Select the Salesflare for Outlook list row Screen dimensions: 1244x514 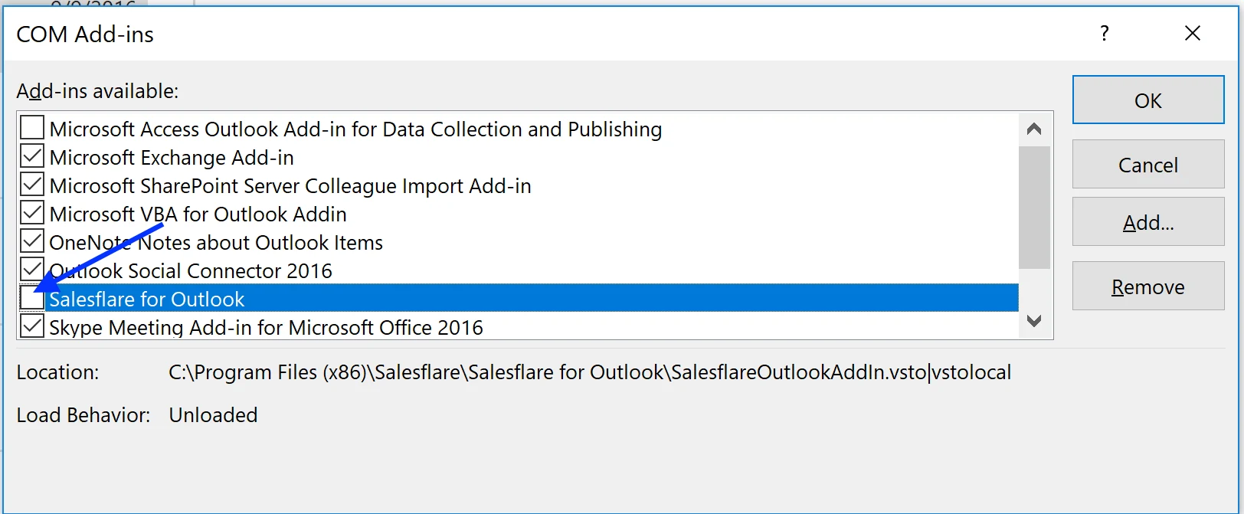519,299
